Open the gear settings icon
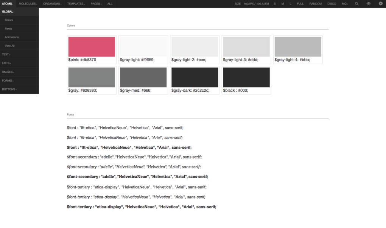Image resolution: width=386 pixels, height=228 pixels. pos(381,4)
